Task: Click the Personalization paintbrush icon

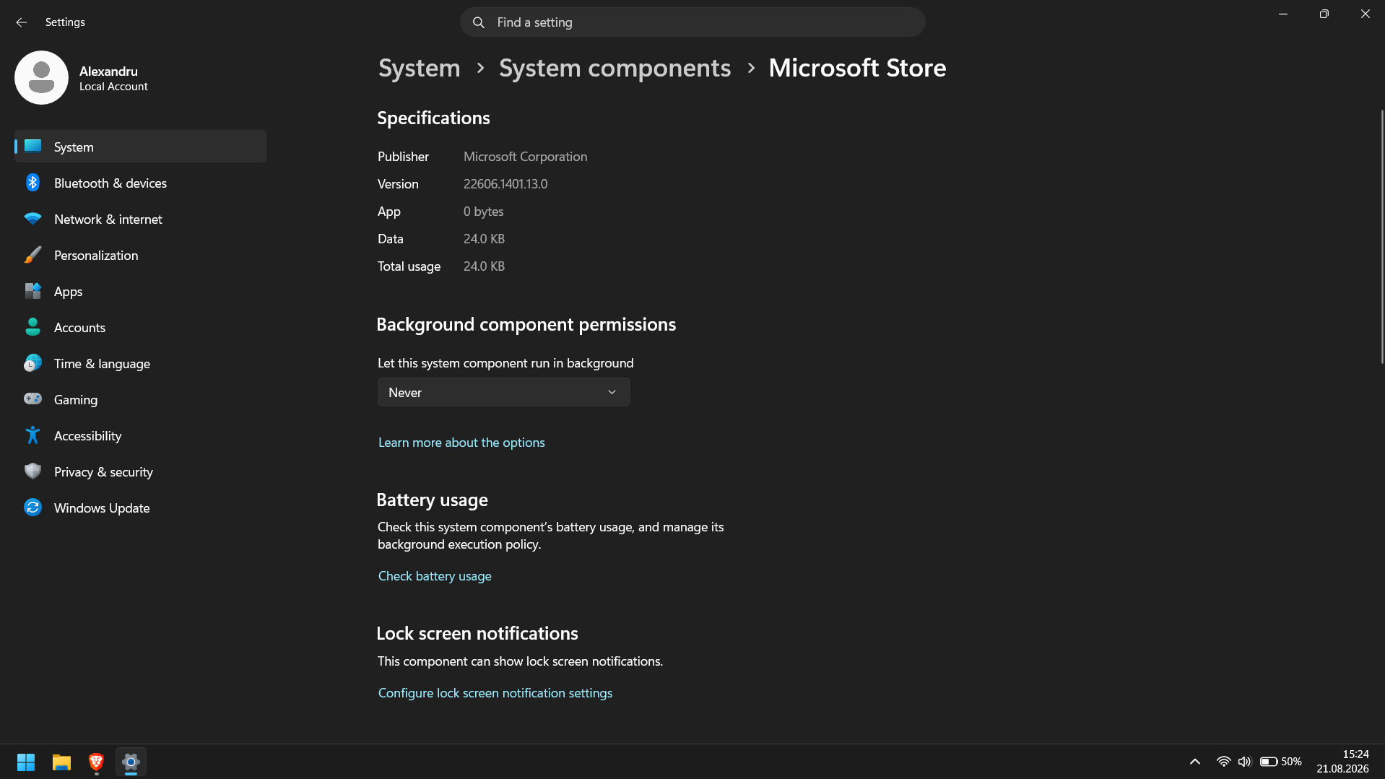Action: 32,255
